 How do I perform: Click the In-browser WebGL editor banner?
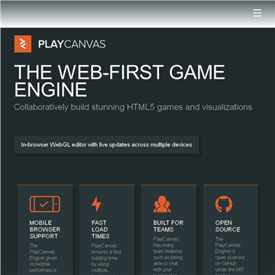pos(107,145)
